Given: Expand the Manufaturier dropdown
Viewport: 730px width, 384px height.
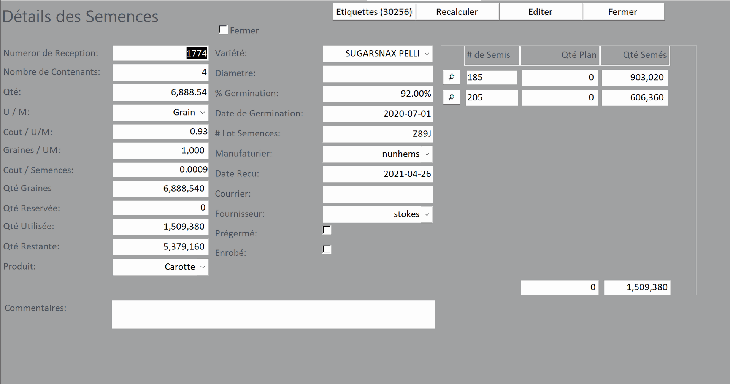Looking at the screenshot, I should [x=427, y=154].
